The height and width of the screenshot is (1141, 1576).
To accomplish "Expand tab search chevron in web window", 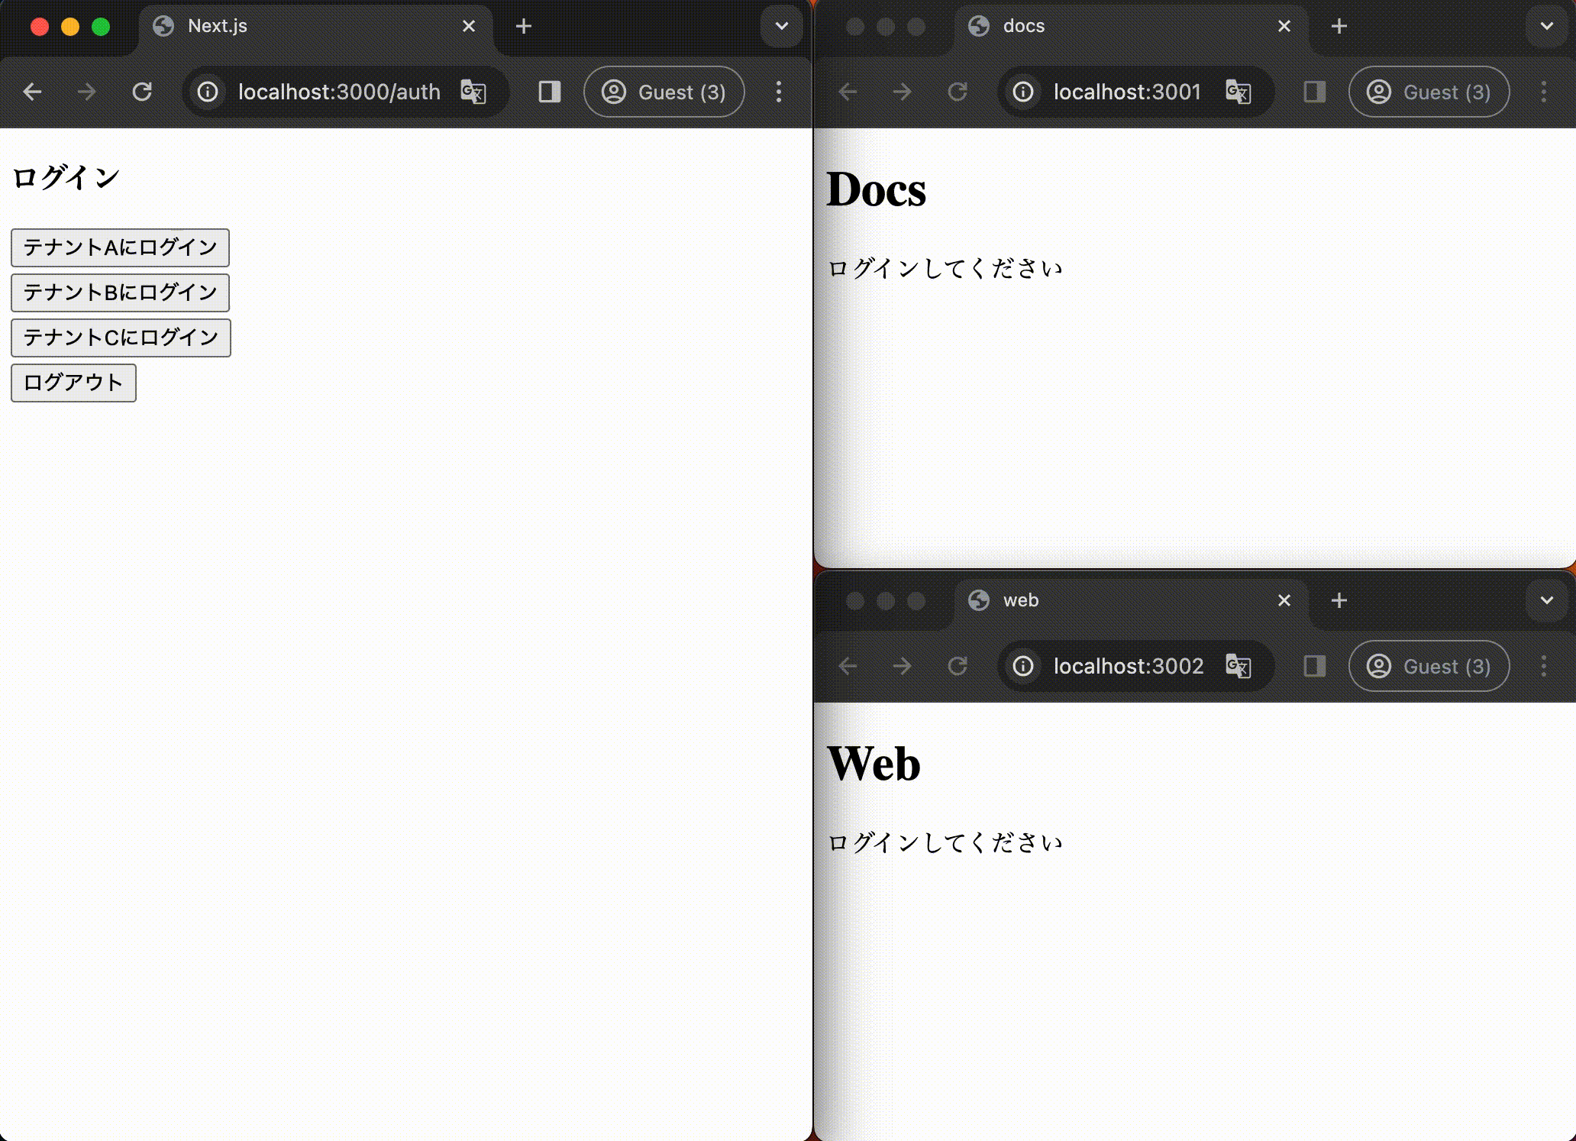I will [x=1547, y=600].
